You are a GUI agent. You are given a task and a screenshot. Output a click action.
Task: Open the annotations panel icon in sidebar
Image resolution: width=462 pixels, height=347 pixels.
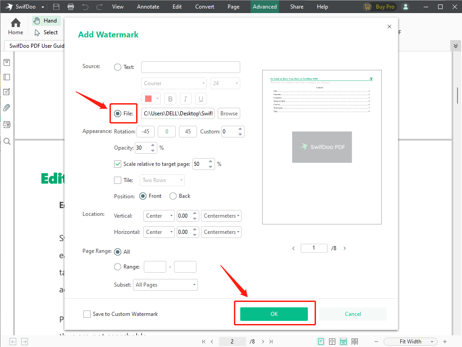pyautogui.click(x=7, y=92)
